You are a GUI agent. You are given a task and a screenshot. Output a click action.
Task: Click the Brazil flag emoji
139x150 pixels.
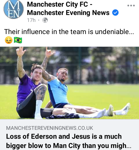18,40
